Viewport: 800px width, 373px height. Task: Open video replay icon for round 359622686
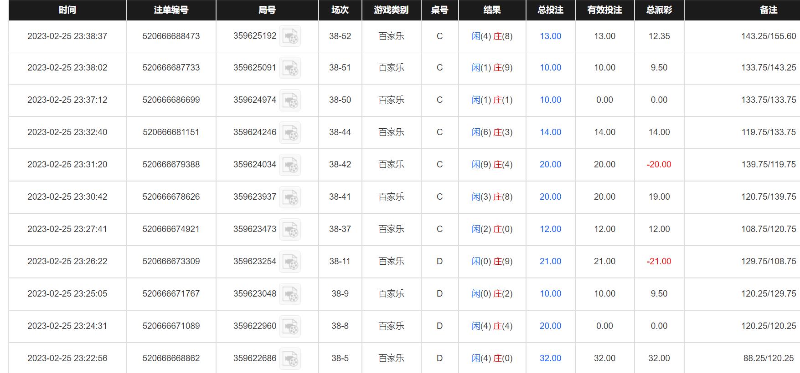coord(290,358)
